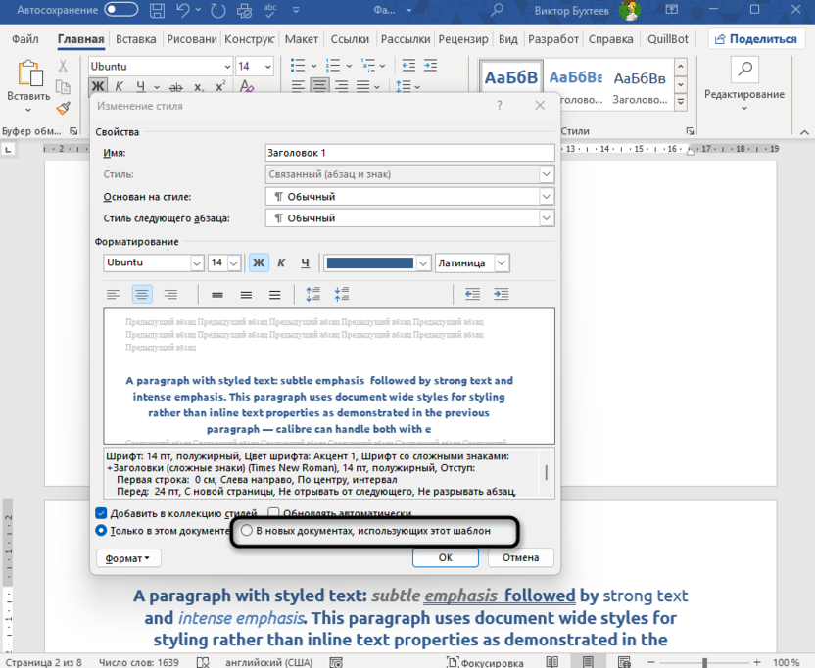Open the blue font color picker
The image size is (815, 668).
[423, 263]
